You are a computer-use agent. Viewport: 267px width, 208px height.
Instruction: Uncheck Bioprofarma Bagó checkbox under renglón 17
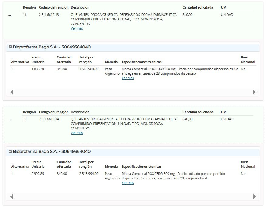(10, 151)
